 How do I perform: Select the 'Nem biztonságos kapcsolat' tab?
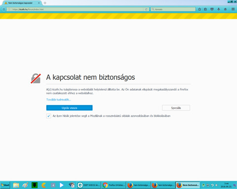coord(22,3)
